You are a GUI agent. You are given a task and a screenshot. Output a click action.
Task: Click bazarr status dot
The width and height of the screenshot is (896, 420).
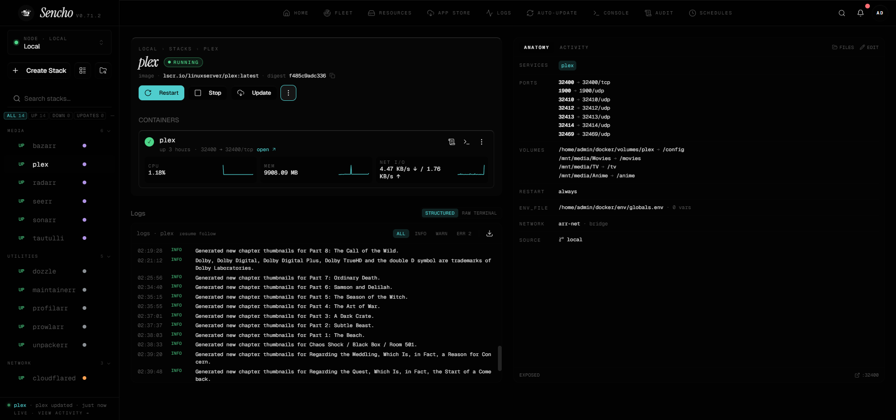(84, 146)
